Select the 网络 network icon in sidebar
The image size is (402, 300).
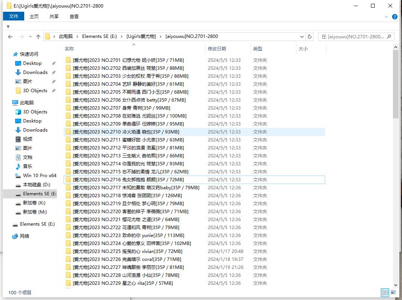[24, 236]
